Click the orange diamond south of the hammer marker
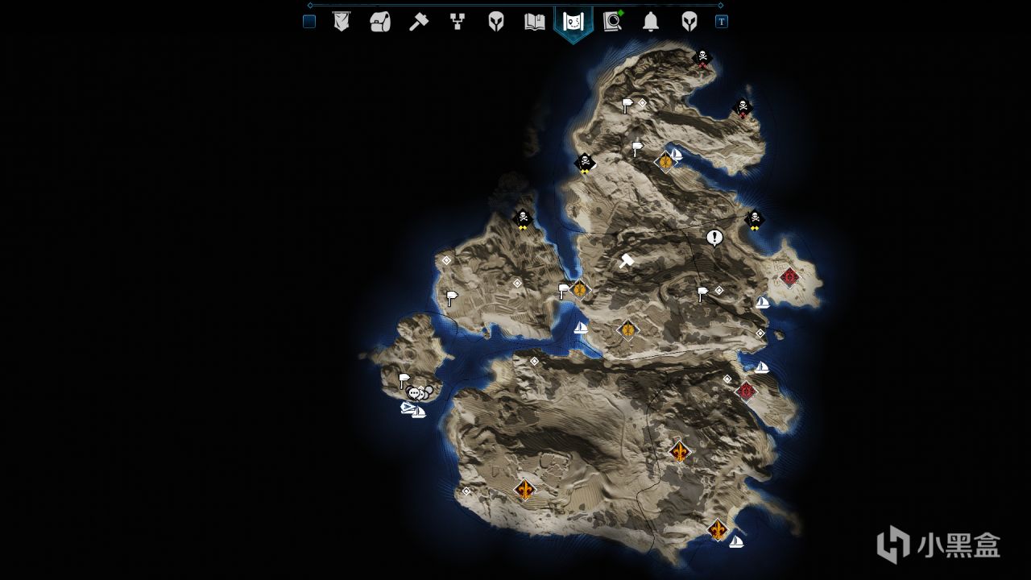The height and width of the screenshot is (580, 1031). pyautogui.click(x=627, y=329)
